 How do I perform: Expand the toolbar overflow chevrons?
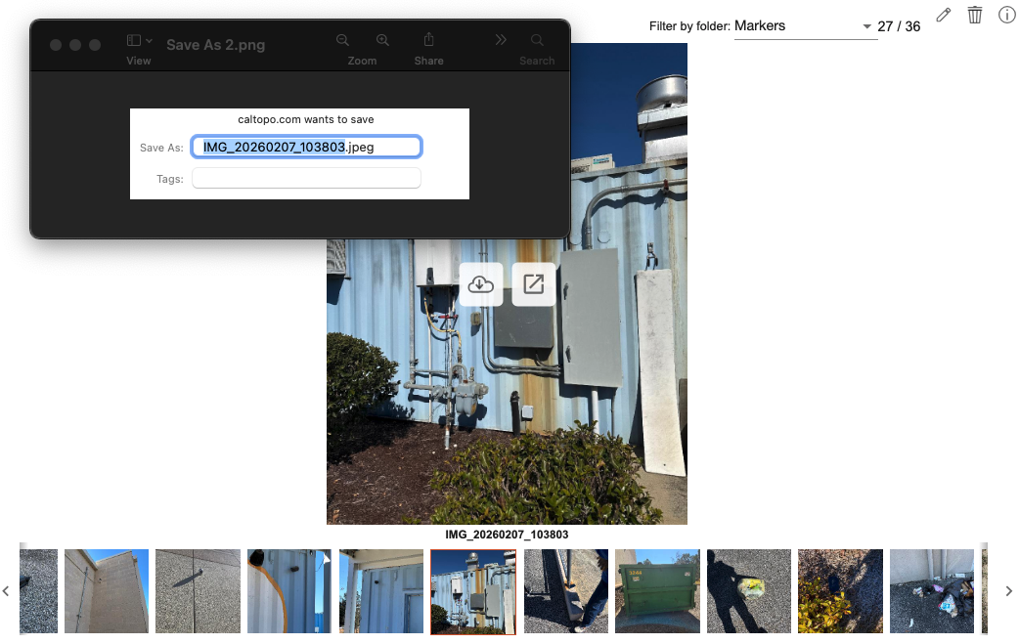pos(501,40)
